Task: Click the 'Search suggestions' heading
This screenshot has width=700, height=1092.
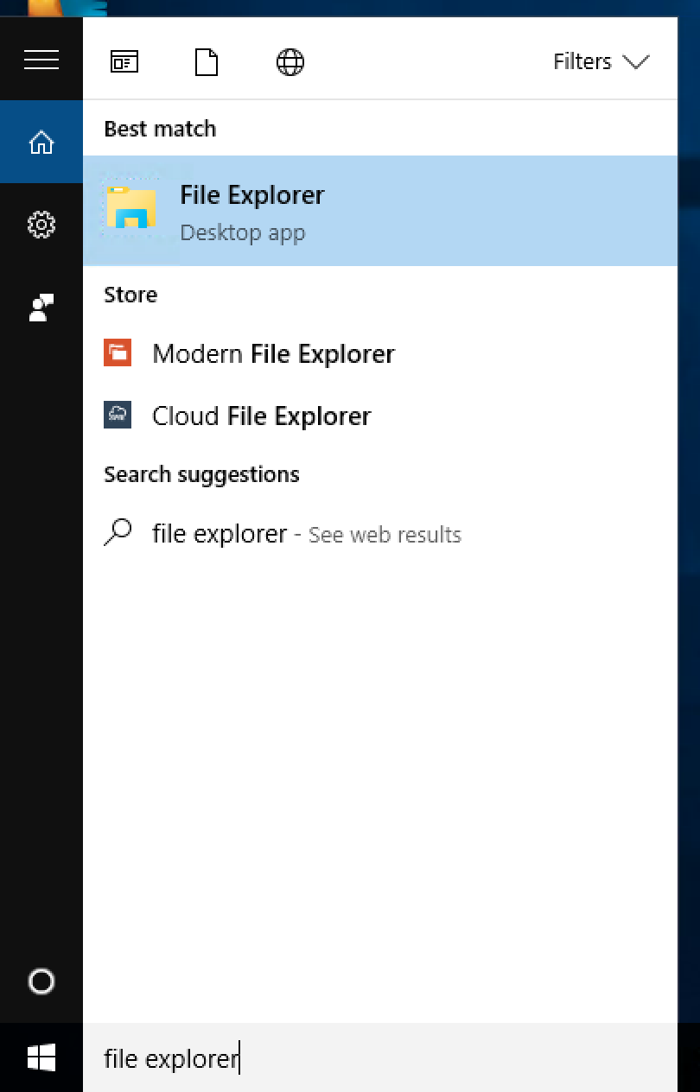Action: coord(201,474)
